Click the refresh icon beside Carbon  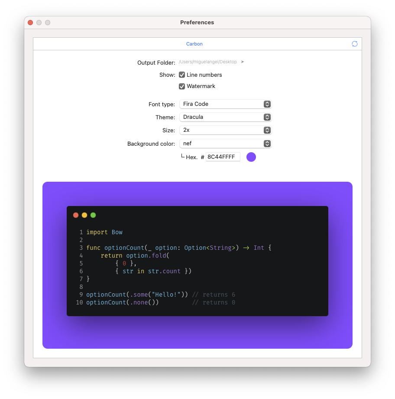[354, 44]
